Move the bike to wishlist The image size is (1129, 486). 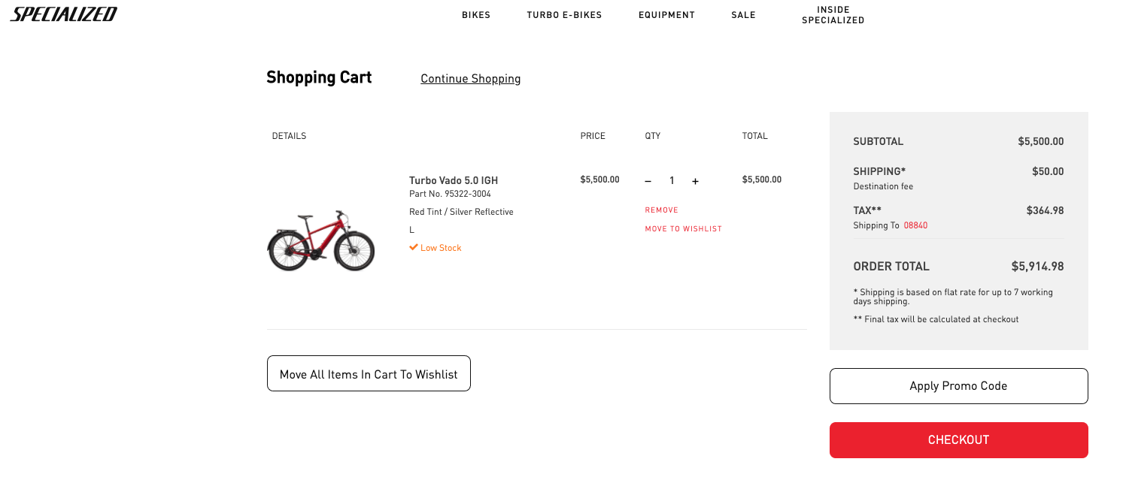click(683, 229)
